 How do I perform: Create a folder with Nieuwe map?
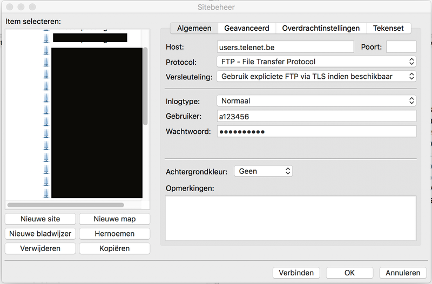click(x=114, y=219)
